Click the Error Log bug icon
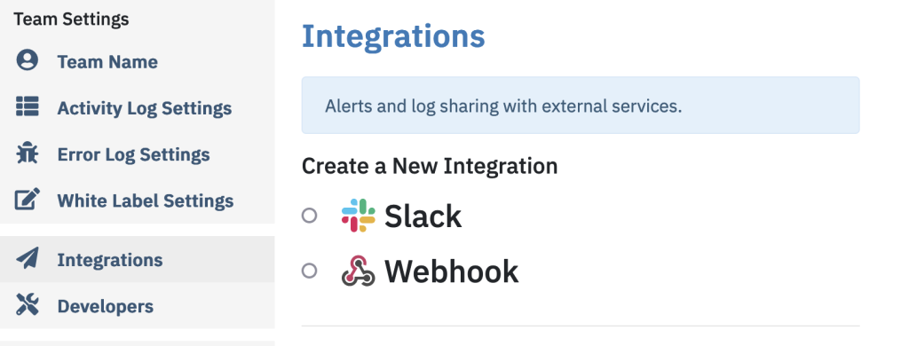 tap(28, 153)
